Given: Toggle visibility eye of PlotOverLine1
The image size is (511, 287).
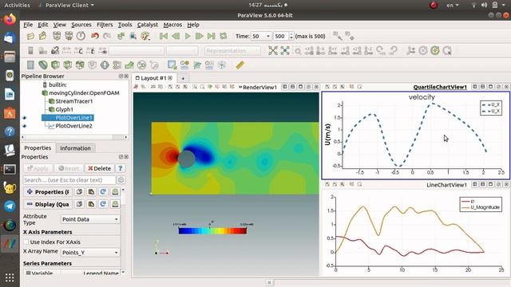Looking at the screenshot, I should point(25,118).
